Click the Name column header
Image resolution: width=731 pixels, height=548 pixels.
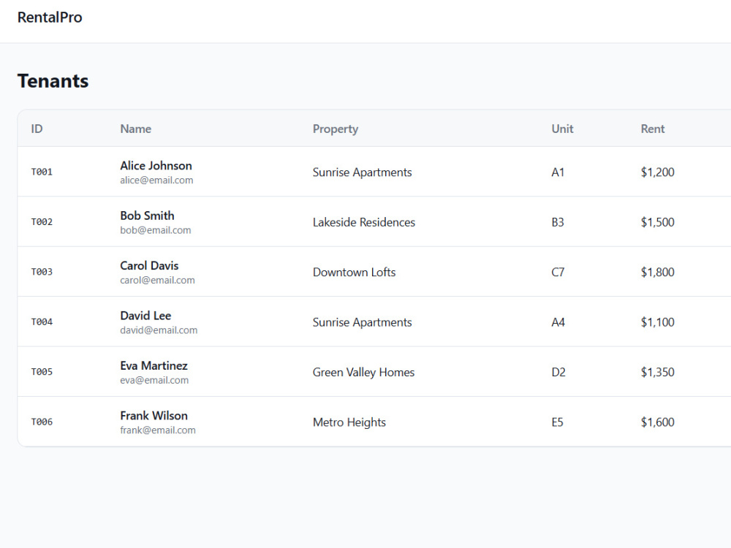(136, 129)
